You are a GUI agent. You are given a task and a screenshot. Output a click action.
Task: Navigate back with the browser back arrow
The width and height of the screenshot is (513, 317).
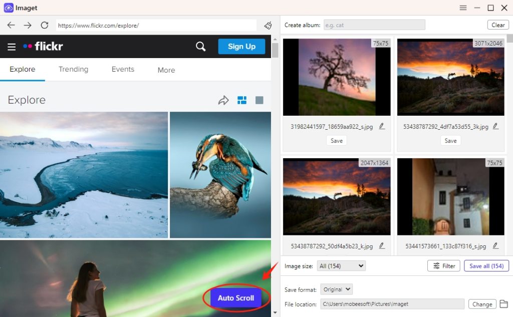11,25
